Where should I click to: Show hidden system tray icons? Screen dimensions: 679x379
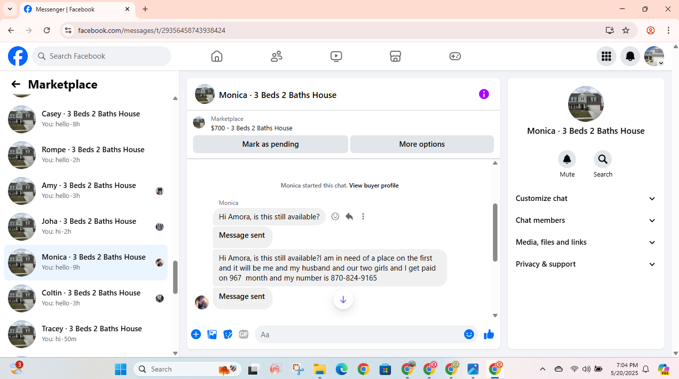[543, 369]
